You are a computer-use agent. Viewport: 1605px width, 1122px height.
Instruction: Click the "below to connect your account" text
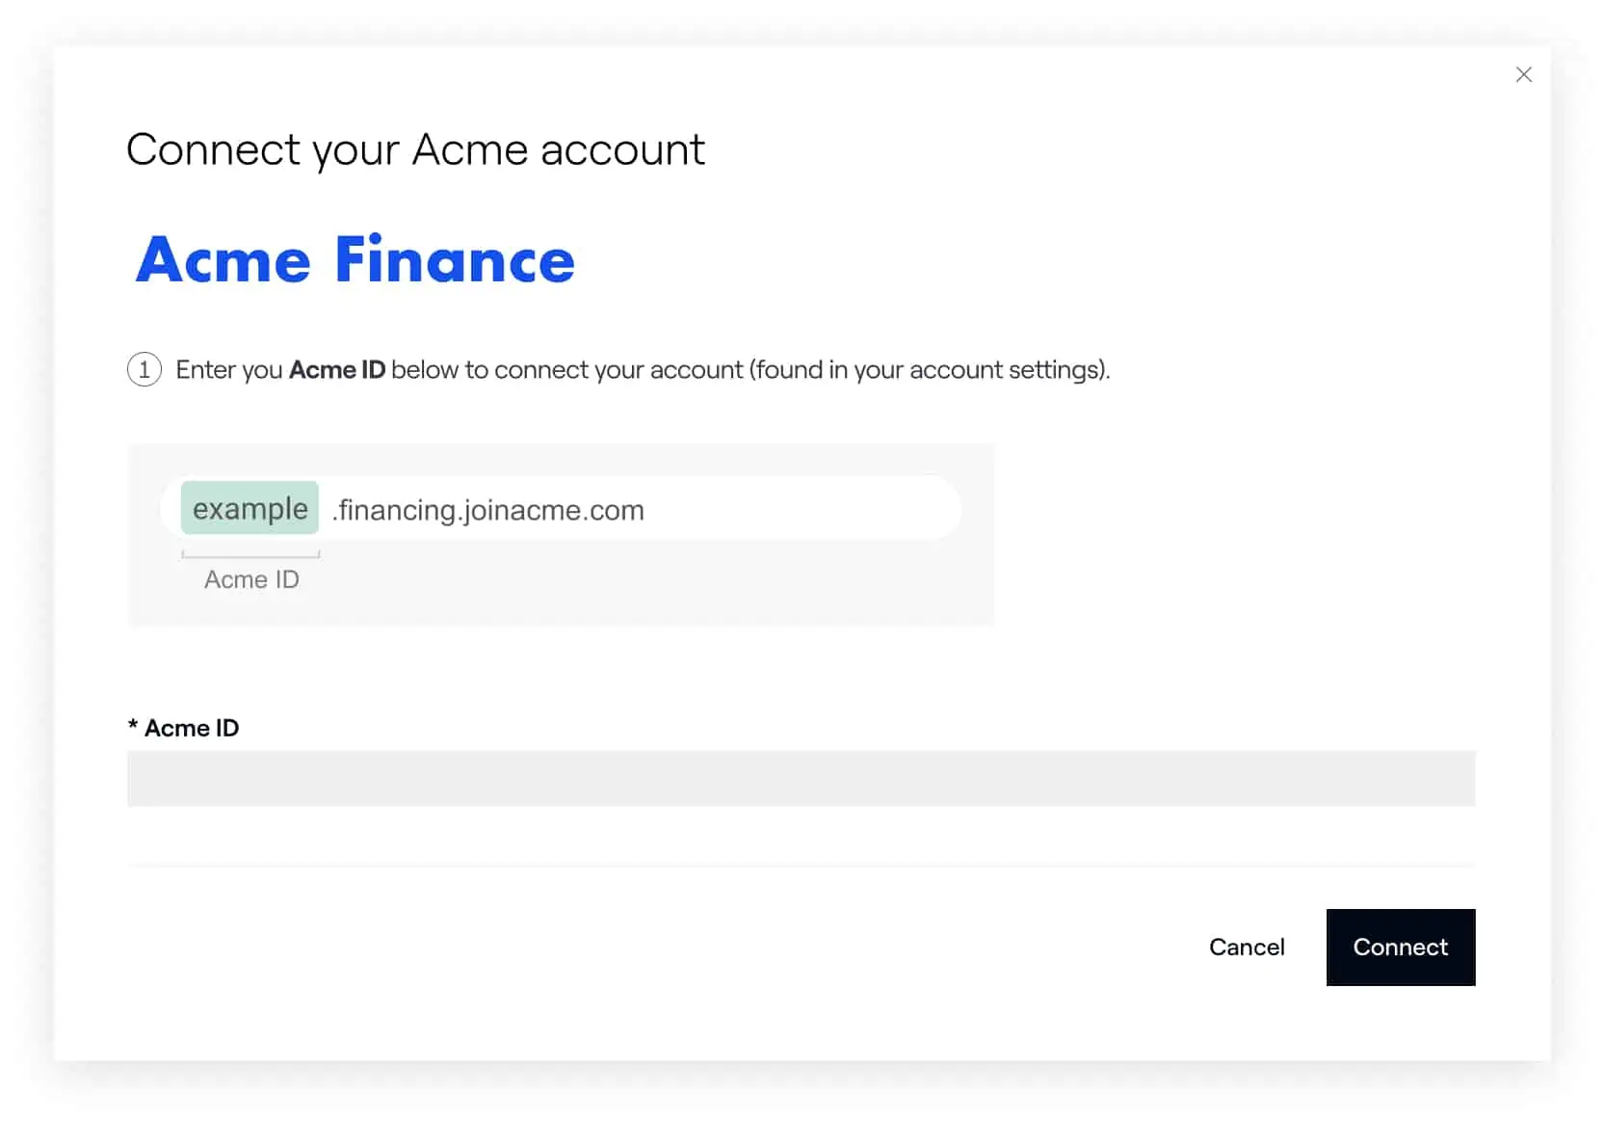coord(567,370)
